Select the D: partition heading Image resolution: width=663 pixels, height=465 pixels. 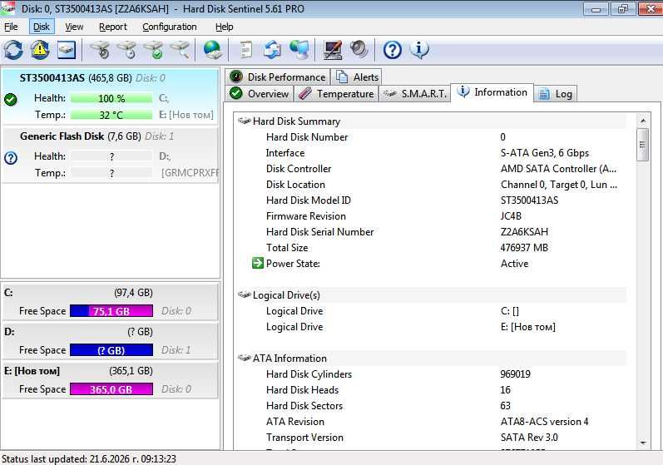(x=78, y=332)
